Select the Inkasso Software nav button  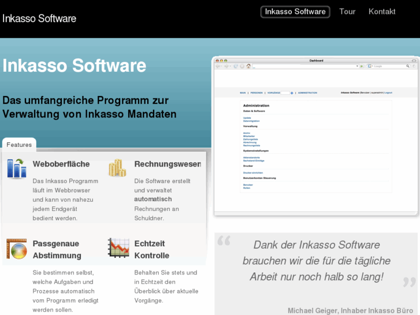pos(295,12)
